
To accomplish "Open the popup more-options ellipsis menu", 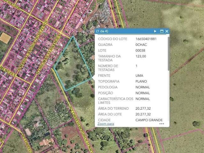I will pos(162,124).
